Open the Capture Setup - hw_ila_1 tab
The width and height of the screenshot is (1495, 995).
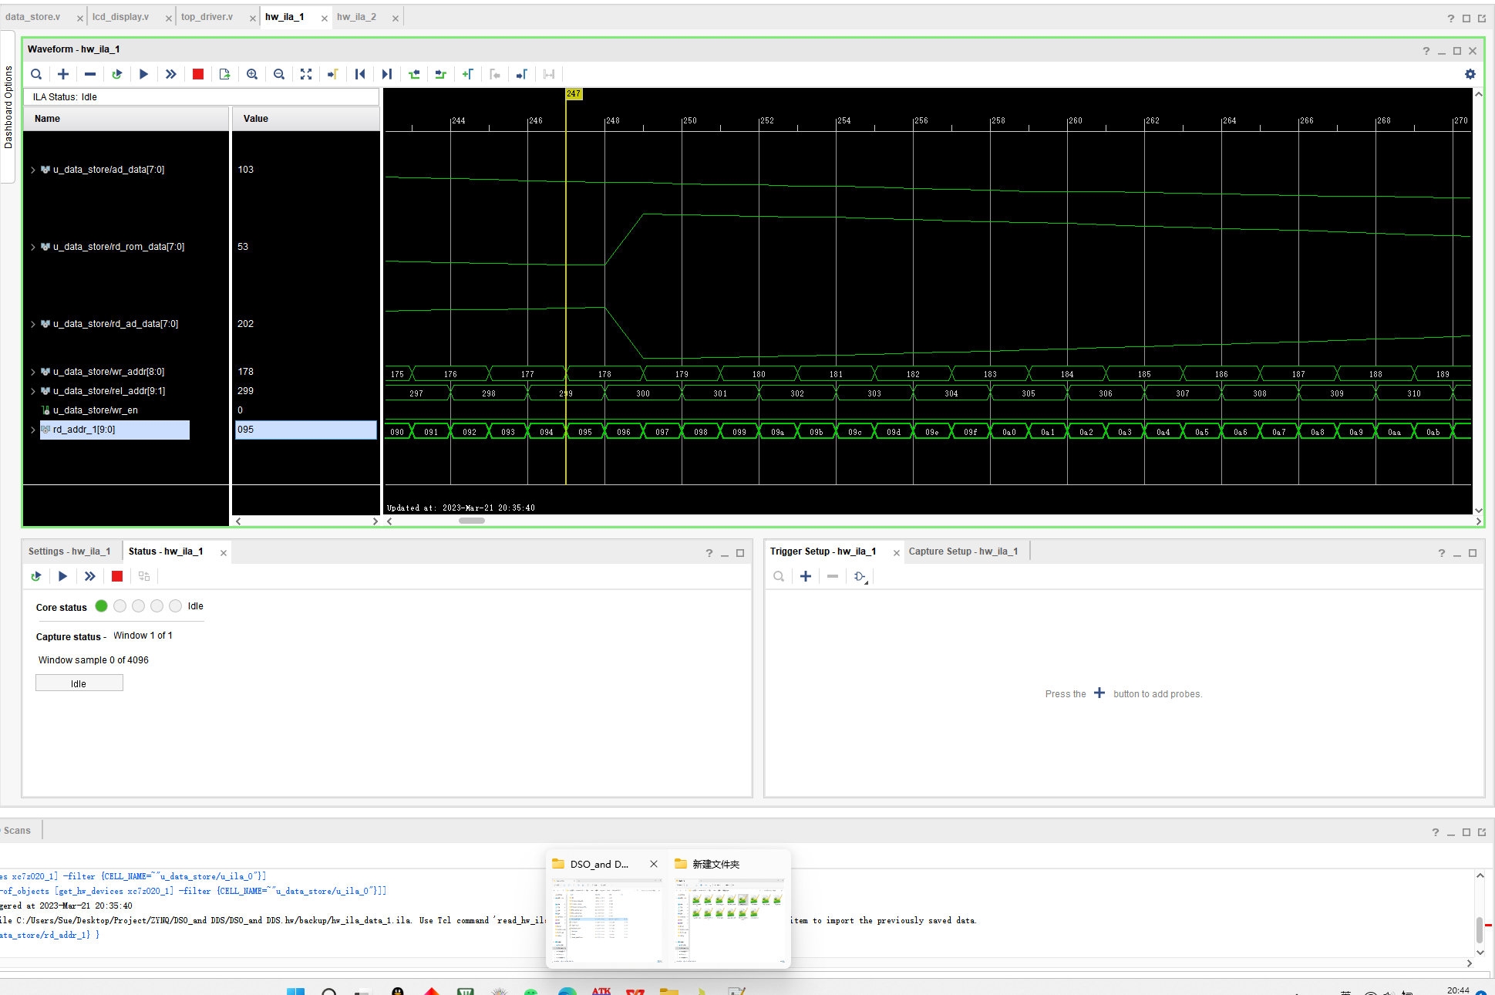tap(963, 551)
